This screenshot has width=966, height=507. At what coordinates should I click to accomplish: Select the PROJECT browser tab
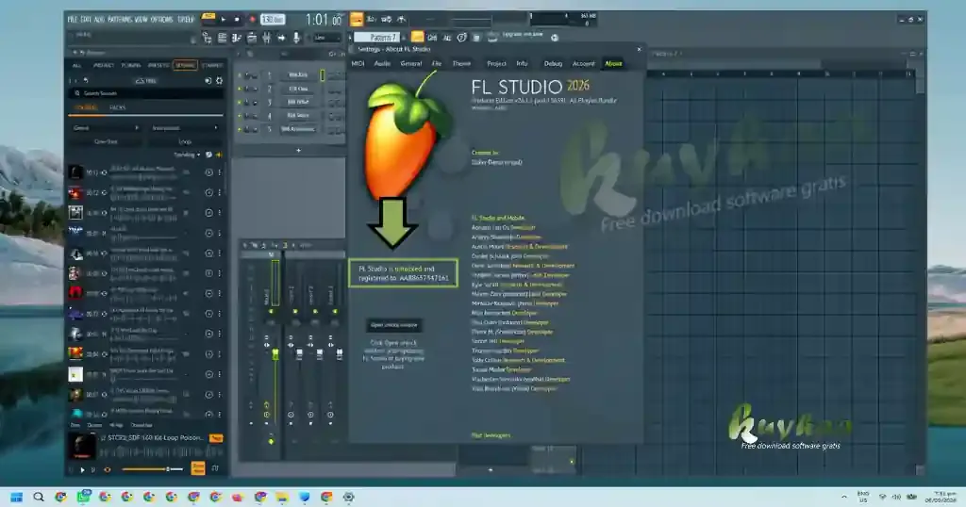103,65
